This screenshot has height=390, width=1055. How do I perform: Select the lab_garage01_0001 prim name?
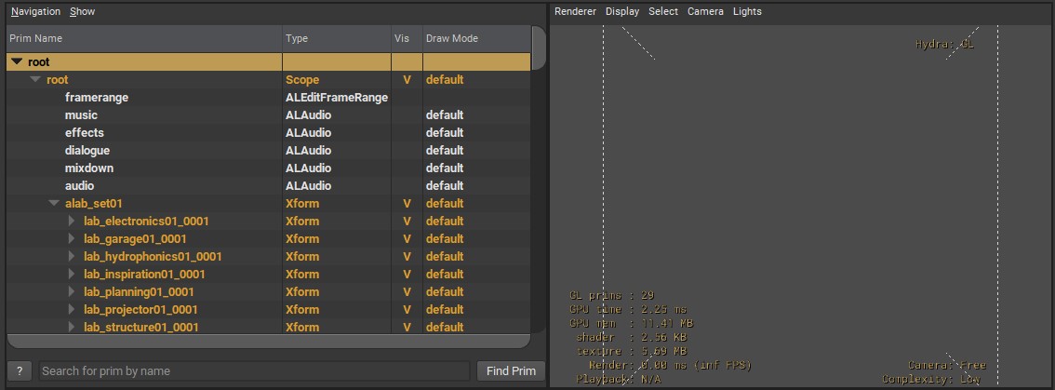point(135,238)
